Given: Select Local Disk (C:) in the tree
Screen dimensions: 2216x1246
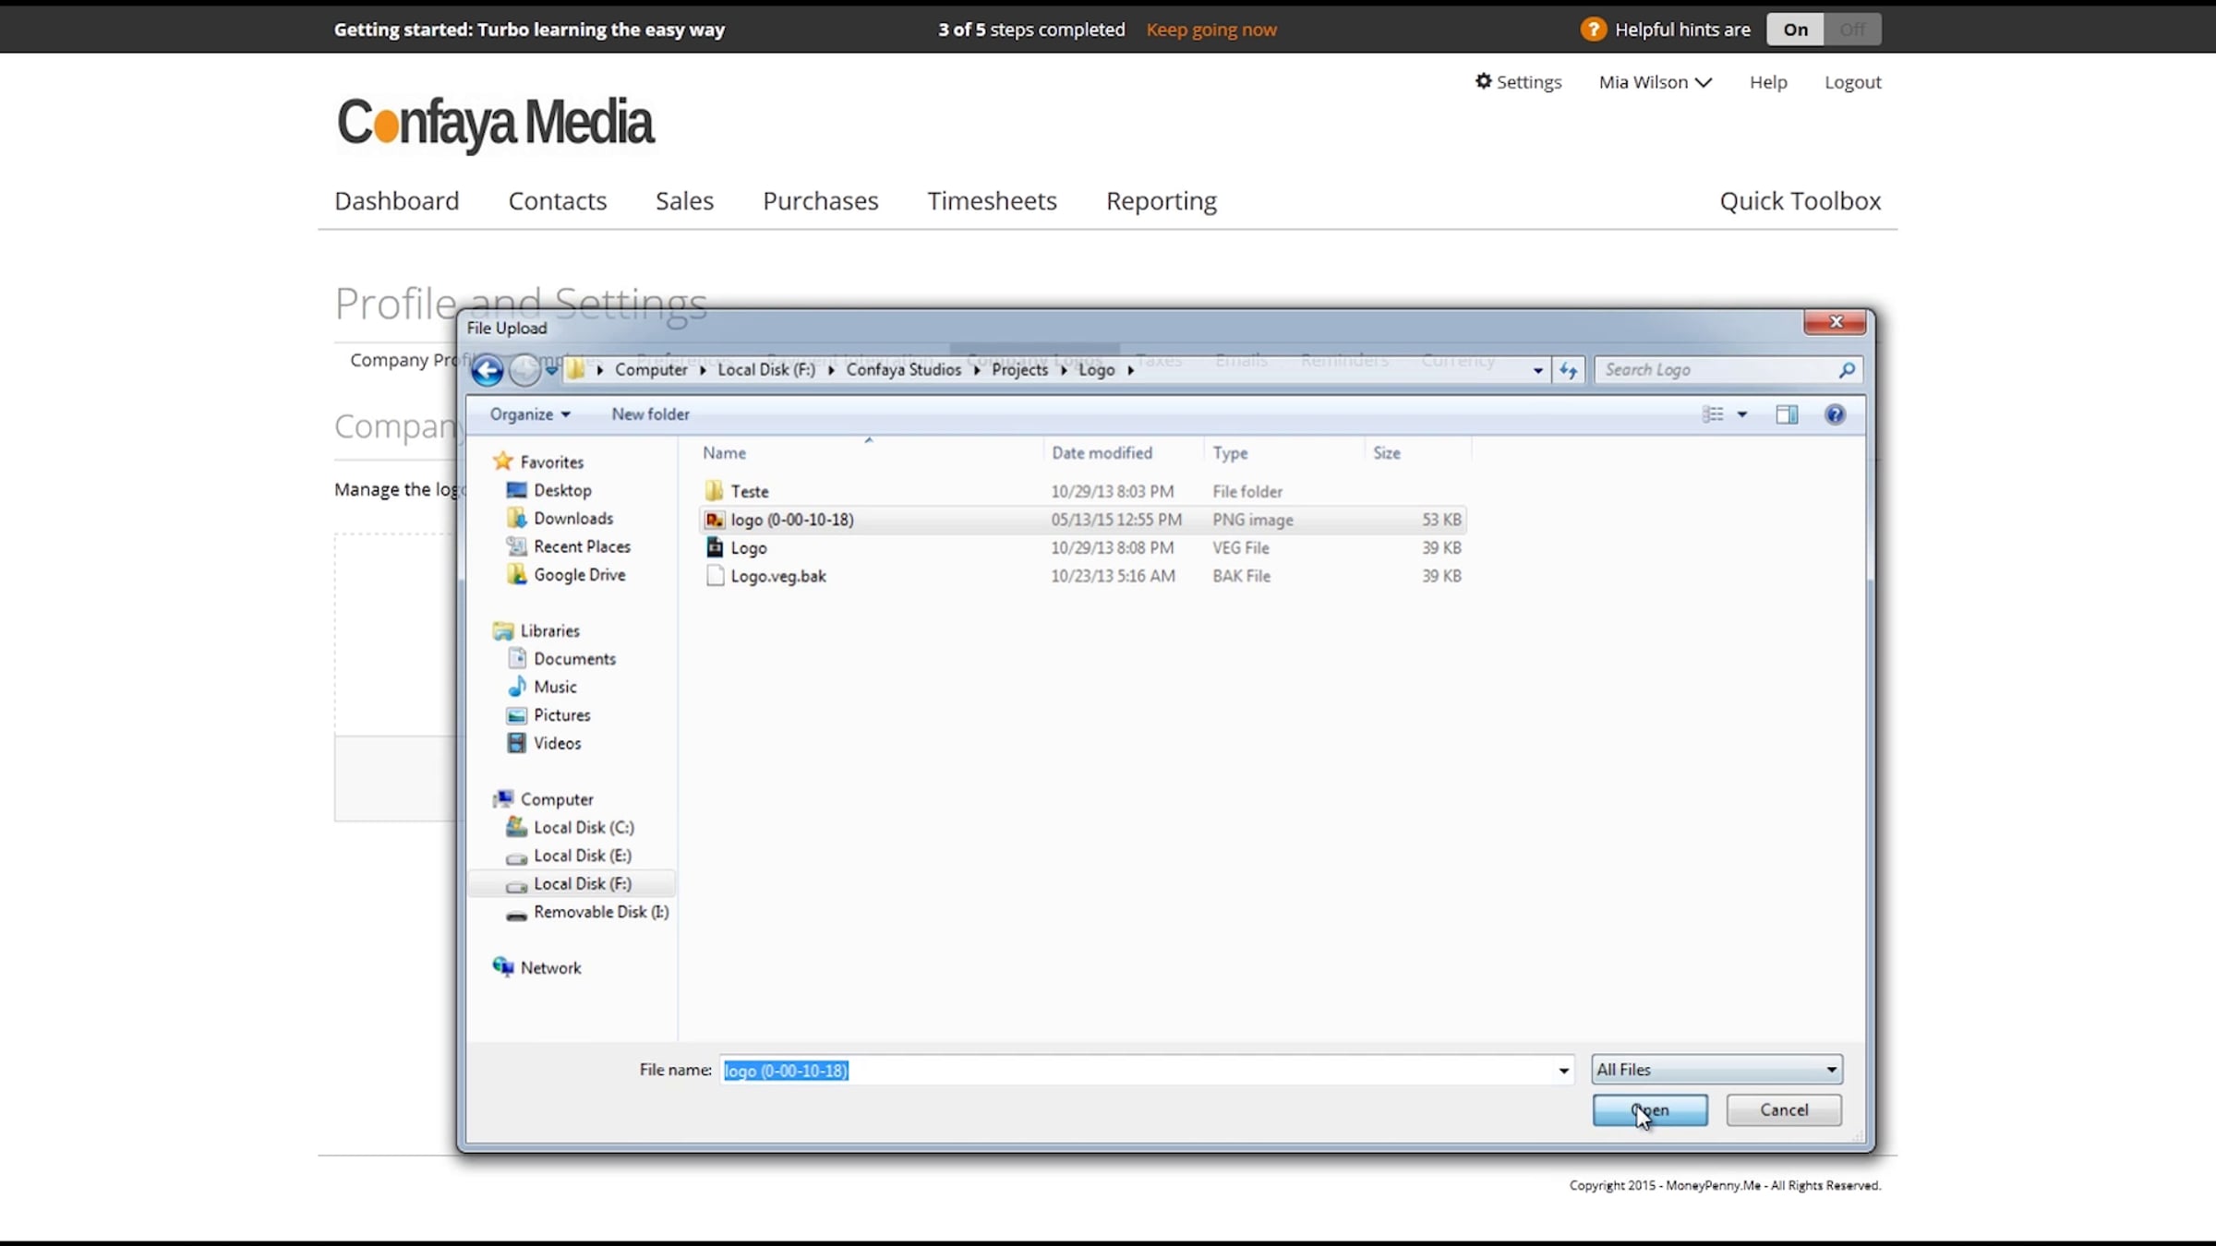Looking at the screenshot, I should click(x=584, y=828).
